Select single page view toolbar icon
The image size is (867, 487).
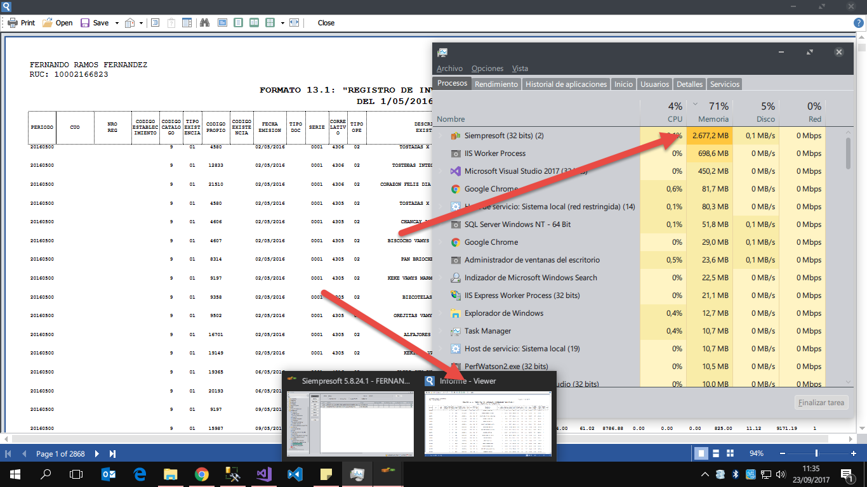(x=238, y=23)
